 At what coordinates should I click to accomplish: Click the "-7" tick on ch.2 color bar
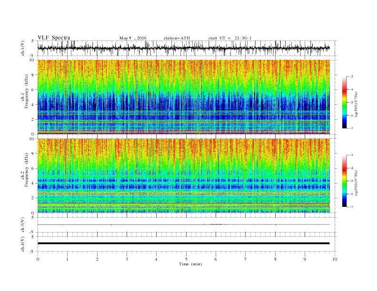pyautogui.click(x=351, y=207)
